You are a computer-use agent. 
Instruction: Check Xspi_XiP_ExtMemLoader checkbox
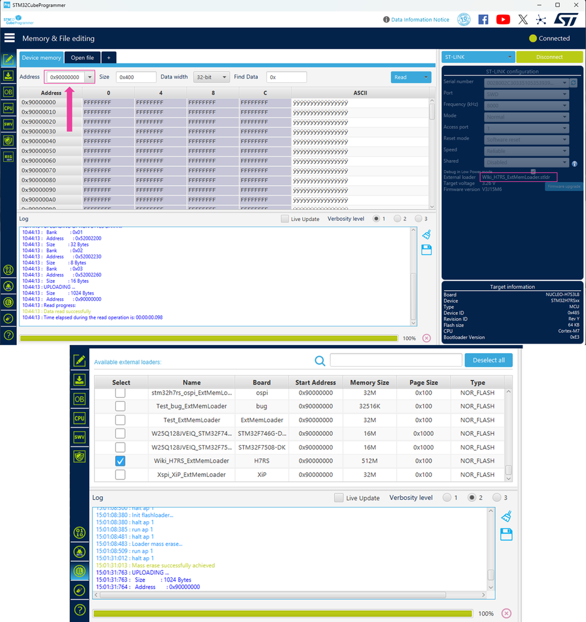click(x=120, y=474)
